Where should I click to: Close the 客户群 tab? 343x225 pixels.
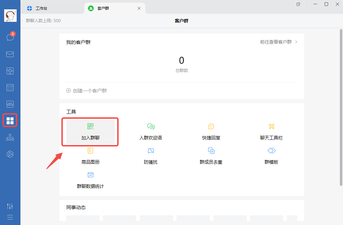pos(139,8)
